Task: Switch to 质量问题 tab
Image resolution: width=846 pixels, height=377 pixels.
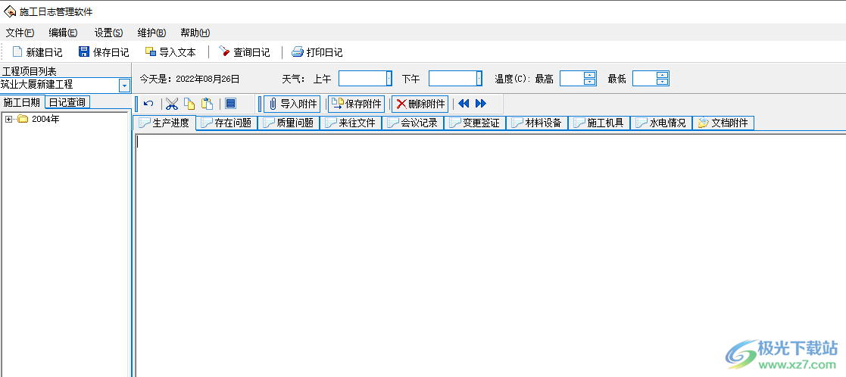Action: (x=289, y=123)
